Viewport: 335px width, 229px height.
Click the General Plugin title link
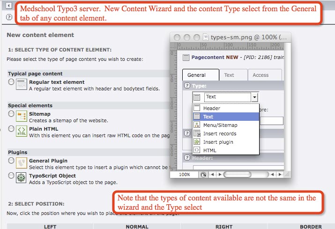point(48,161)
